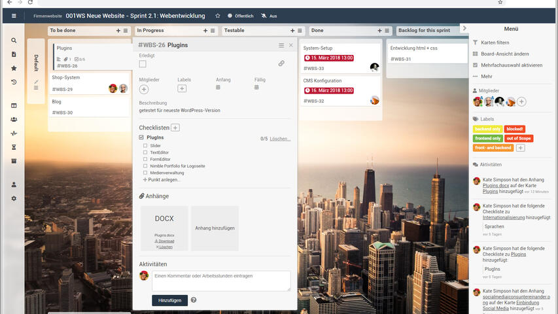Screen dimensions: 558x314
Task: Click the star favorites icon in sidebar
Action: pyautogui.click(x=14, y=68)
